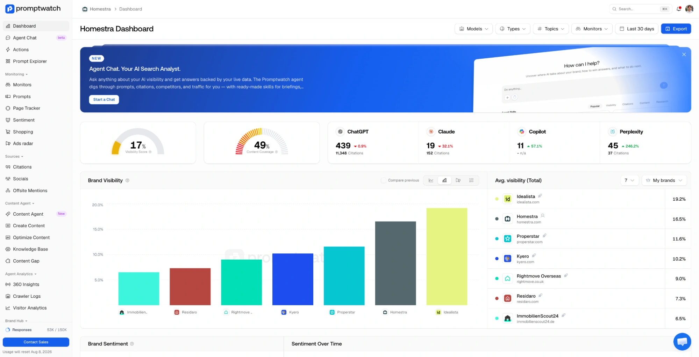Image resolution: width=699 pixels, height=357 pixels.
Task: Click the Visibility Score gauge
Action: (x=138, y=141)
